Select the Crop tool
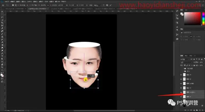 pyautogui.click(x=2, y=23)
